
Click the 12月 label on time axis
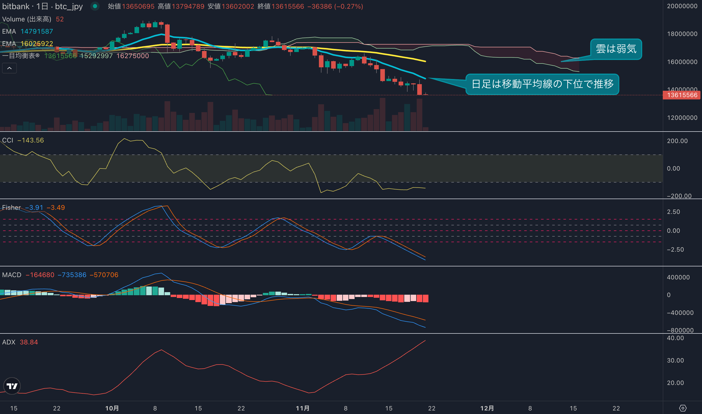point(487,408)
